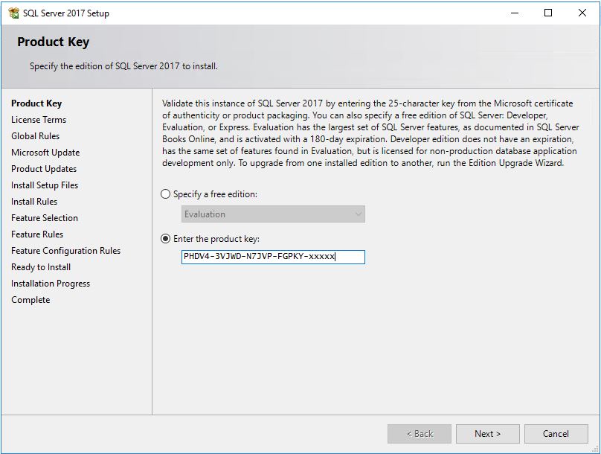601x454 pixels.
Task: Select the Global Rules step
Action: (35, 136)
